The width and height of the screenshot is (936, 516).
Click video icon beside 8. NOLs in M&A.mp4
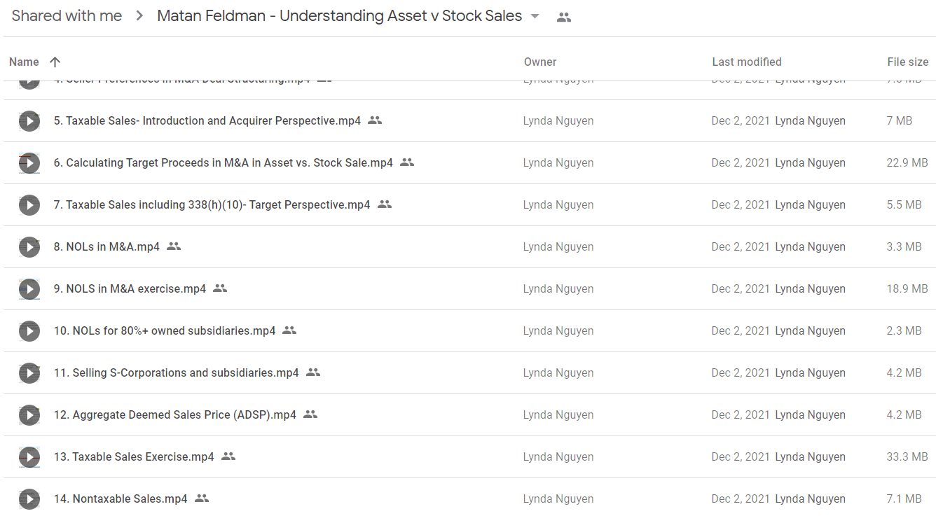click(x=29, y=247)
